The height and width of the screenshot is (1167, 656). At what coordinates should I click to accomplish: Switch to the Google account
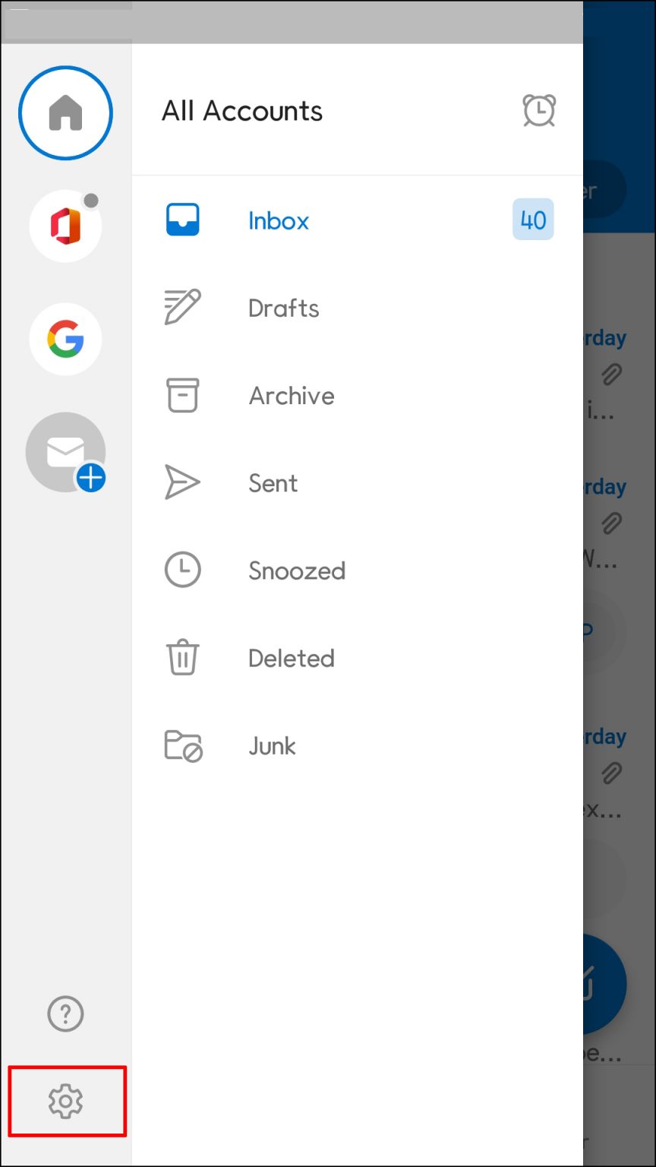[65, 339]
